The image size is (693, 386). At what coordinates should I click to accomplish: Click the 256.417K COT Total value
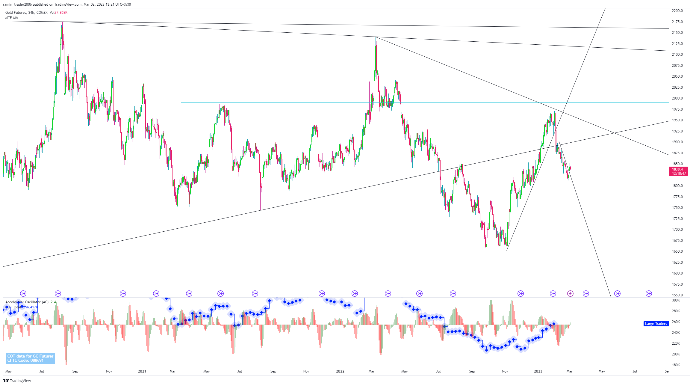pyautogui.click(x=31, y=307)
